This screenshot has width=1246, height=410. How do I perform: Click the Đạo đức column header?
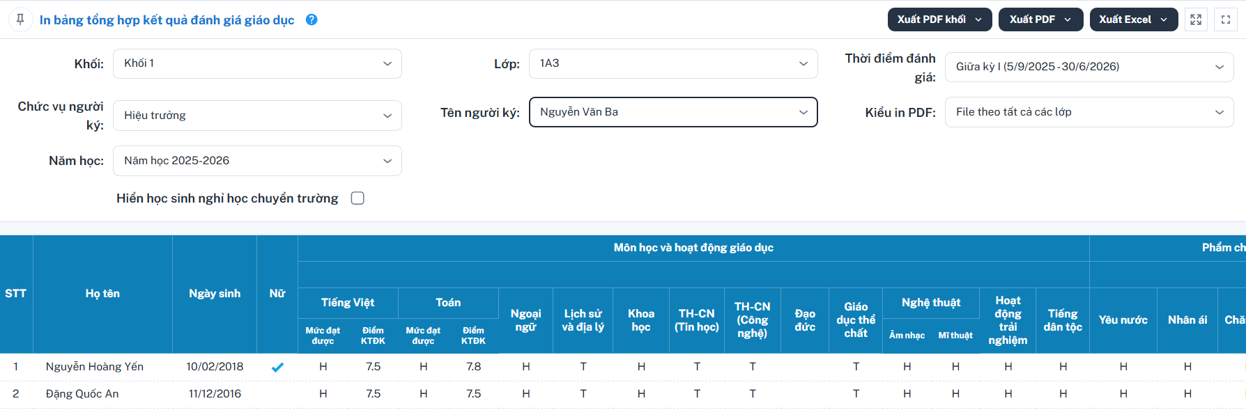pyautogui.click(x=805, y=320)
